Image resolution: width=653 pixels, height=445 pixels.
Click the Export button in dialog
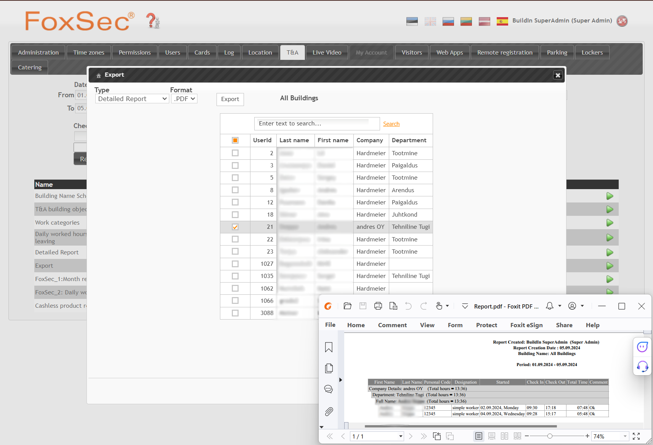pyautogui.click(x=230, y=99)
